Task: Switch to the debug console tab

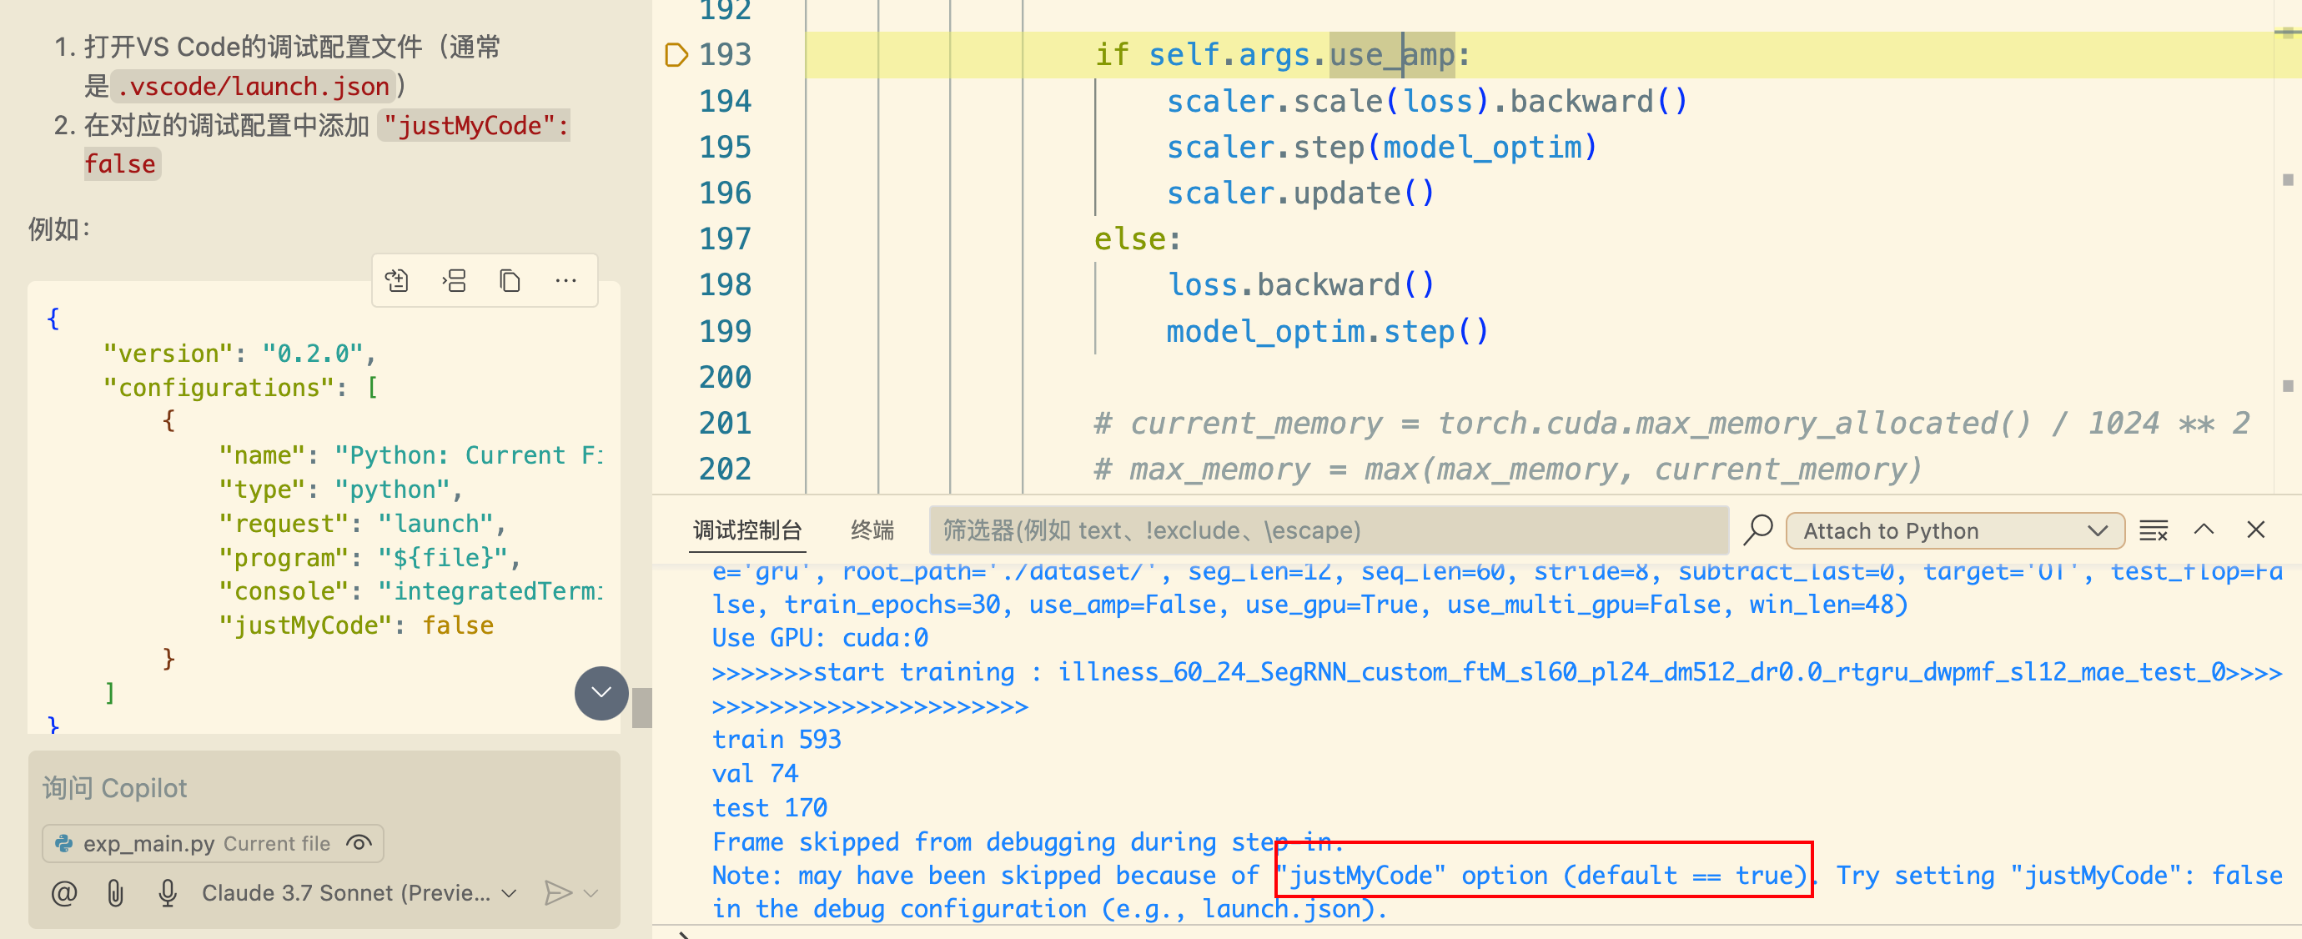Action: click(747, 530)
